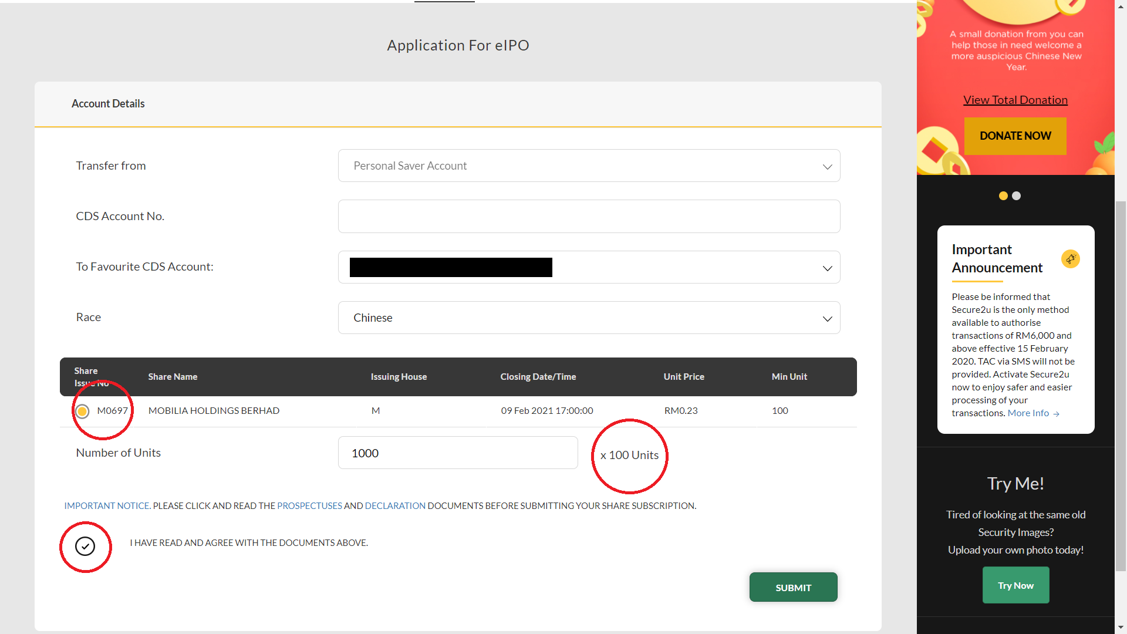Click the scrollbar down arrow

click(x=1121, y=628)
